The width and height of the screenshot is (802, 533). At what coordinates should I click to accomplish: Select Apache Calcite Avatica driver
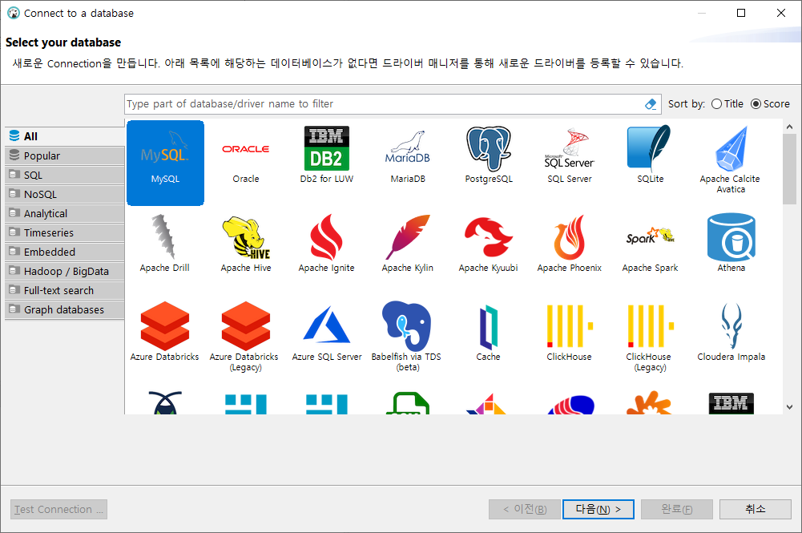pyautogui.click(x=731, y=159)
